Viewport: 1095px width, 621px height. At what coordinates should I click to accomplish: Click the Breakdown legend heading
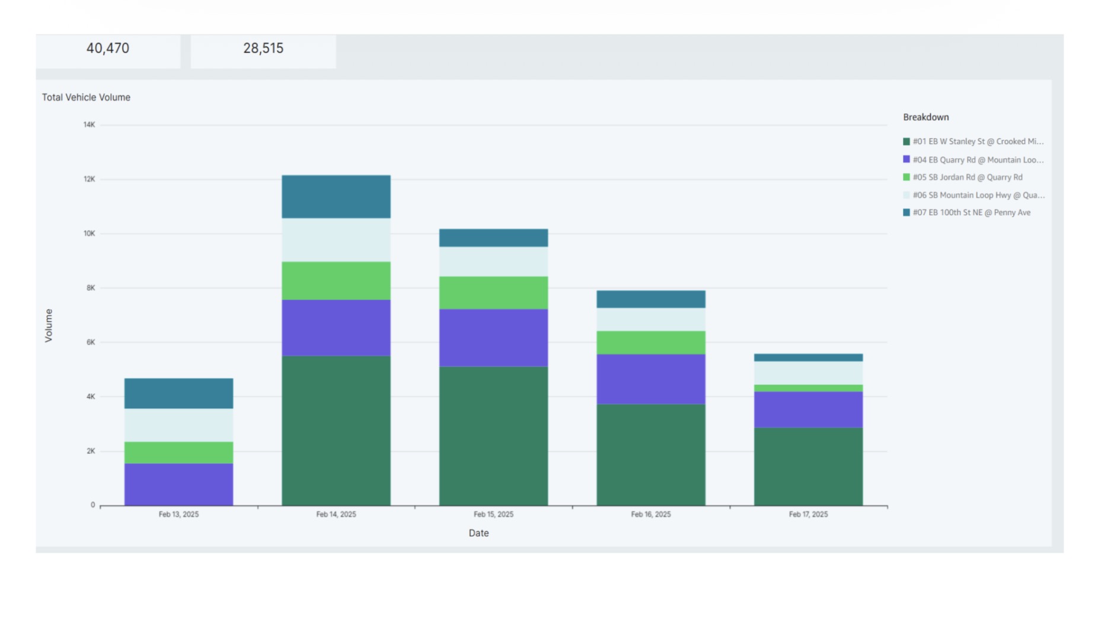(x=926, y=117)
